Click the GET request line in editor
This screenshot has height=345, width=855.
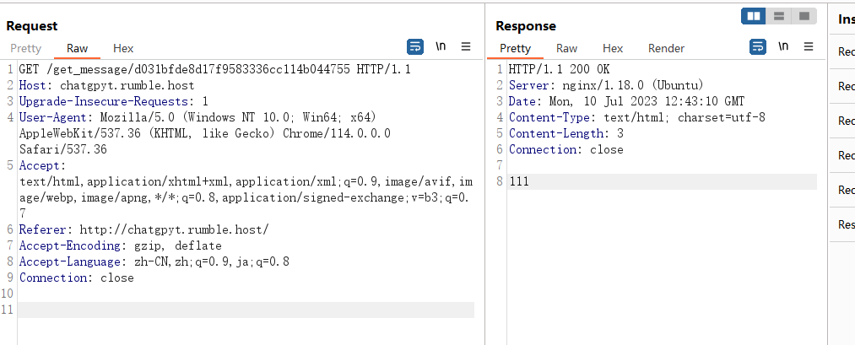[x=215, y=70]
